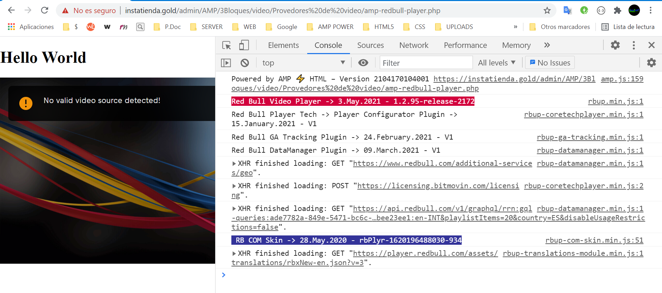662x293 pixels.
Task: Open the SERVER bookmark folder
Action: [206, 27]
